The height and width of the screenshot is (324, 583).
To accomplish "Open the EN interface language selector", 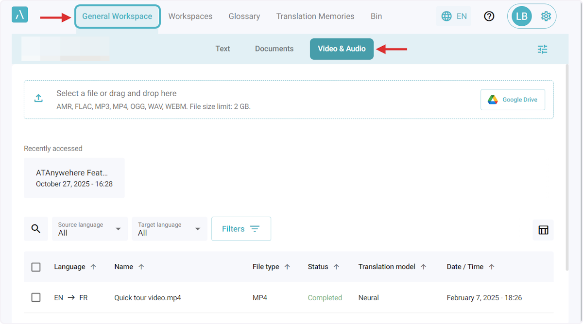I will tap(454, 16).
